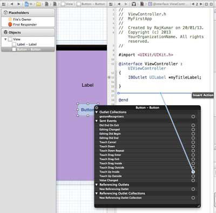Click the IBOutlet UILabel myTitleLabel line
216x213 pixels.
coord(165,78)
